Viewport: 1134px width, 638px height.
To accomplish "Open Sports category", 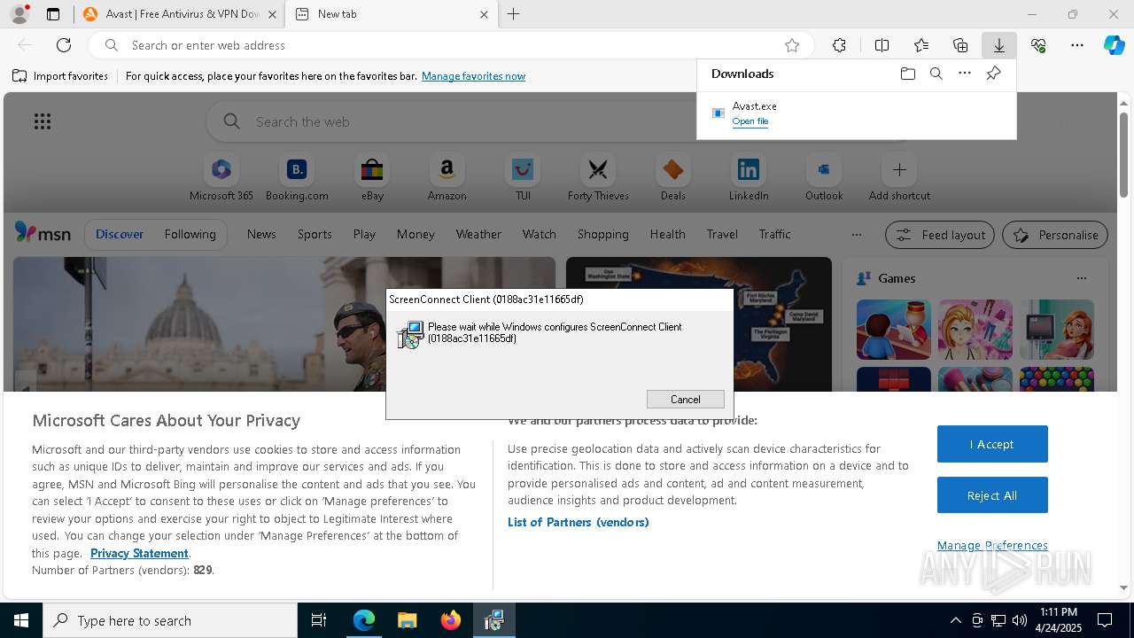I will (x=315, y=234).
